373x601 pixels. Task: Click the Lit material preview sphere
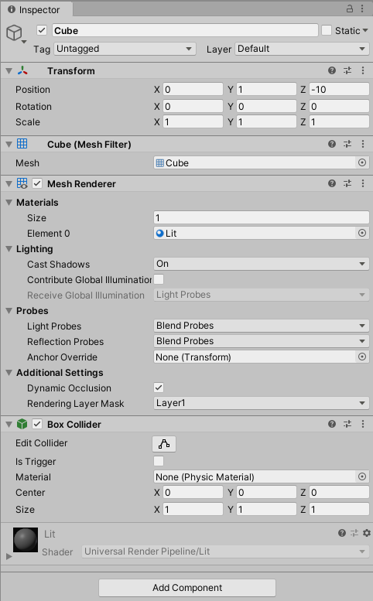pos(26,540)
